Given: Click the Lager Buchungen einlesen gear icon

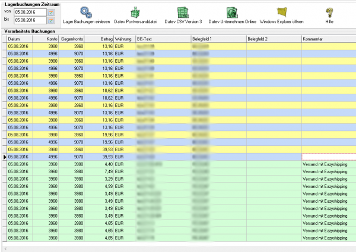Looking at the screenshot, I should [85, 12].
